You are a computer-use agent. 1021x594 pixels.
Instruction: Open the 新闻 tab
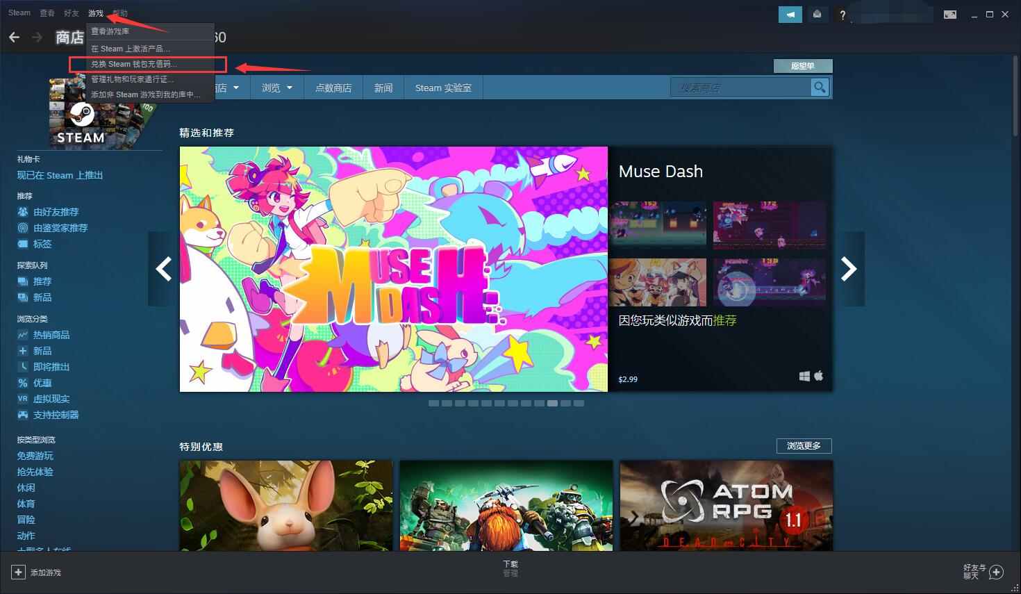[383, 88]
